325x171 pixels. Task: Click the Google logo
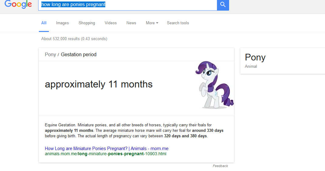[18, 4]
